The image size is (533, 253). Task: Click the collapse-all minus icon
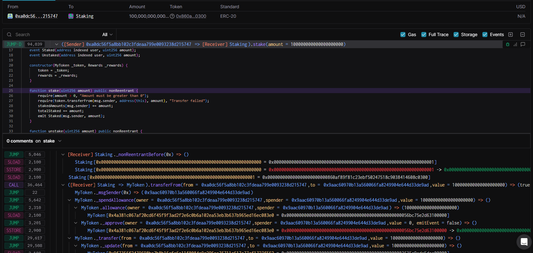[x=523, y=35]
